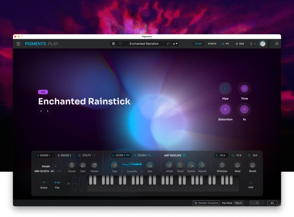Open the preset library browser icon
Image resolution: width=294 pixels, height=217 pixels.
114,44
